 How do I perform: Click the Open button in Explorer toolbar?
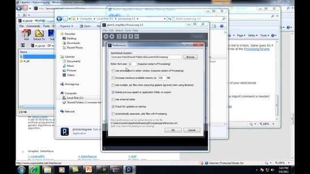point(85,26)
